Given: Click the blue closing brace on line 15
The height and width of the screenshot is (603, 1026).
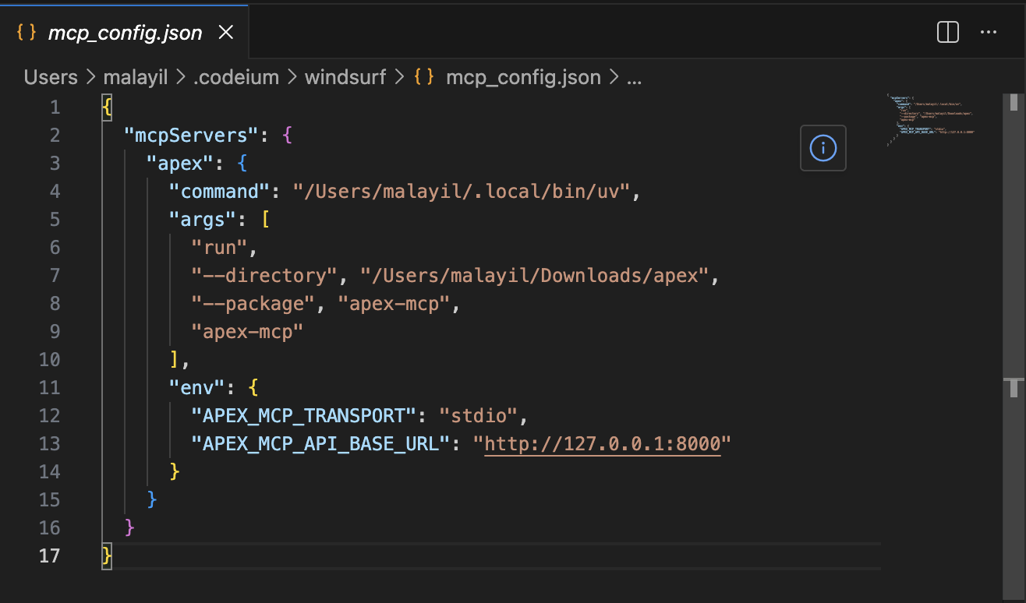Looking at the screenshot, I should [x=152, y=499].
